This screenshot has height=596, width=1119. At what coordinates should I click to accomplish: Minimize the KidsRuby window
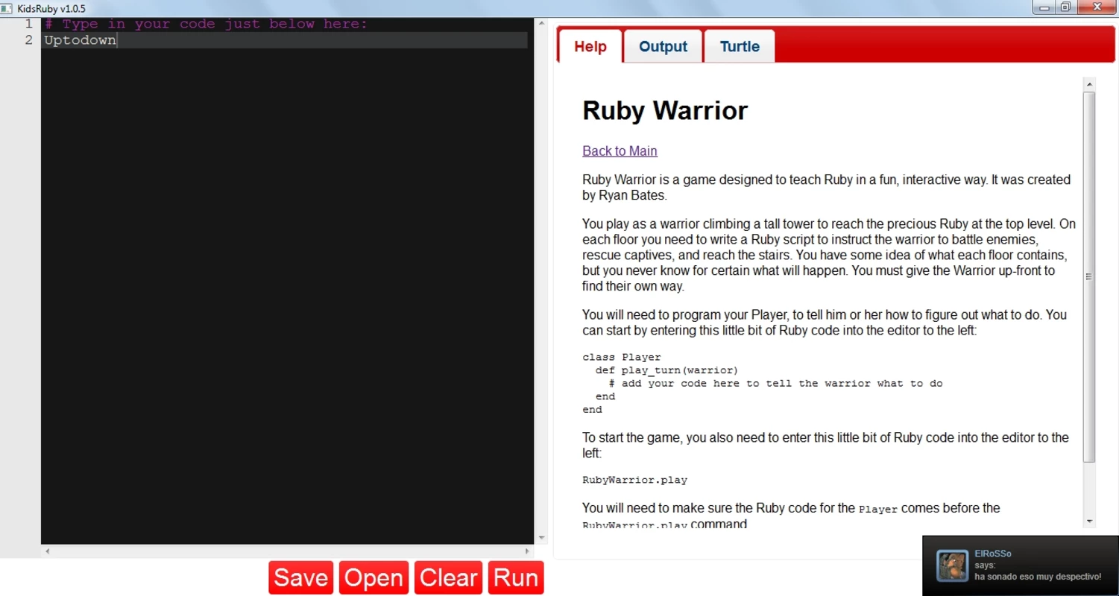point(1044,7)
